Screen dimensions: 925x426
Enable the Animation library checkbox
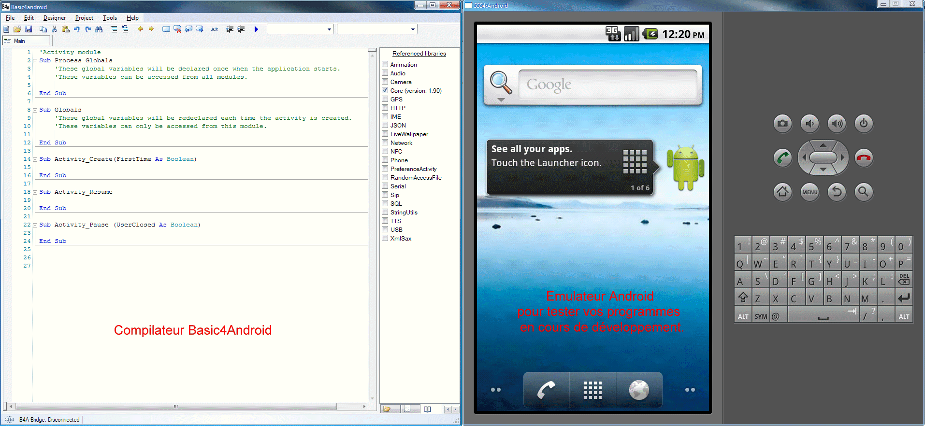385,64
